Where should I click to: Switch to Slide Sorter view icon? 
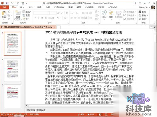[106, 114]
